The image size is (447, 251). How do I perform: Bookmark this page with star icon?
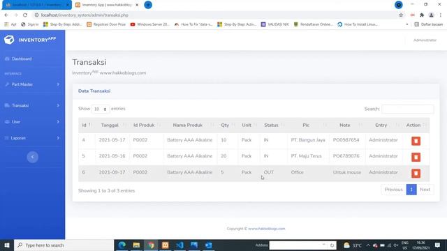pyautogui.click(x=401, y=15)
